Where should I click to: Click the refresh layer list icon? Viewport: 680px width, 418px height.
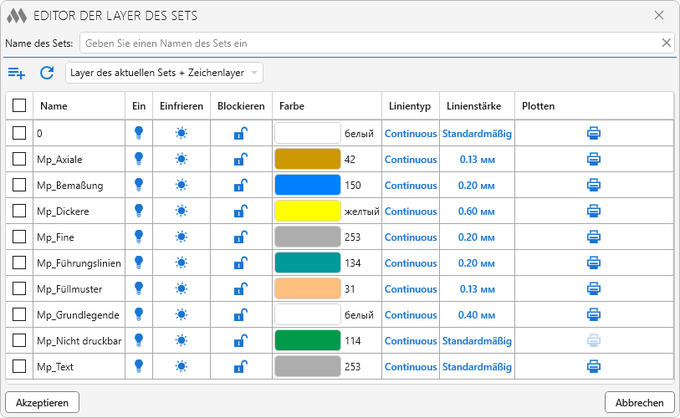pos(47,73)
